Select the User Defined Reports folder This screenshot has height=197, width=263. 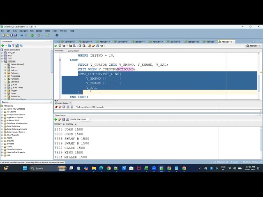click(x=16, y=152)
